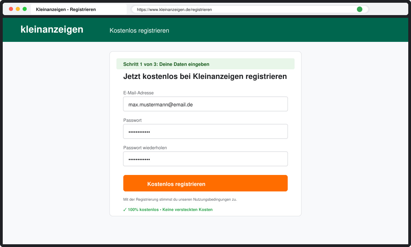Click the "Kostenlos registrieren" header text
This screenshot has width=411, height=247.
coord(139,31)
